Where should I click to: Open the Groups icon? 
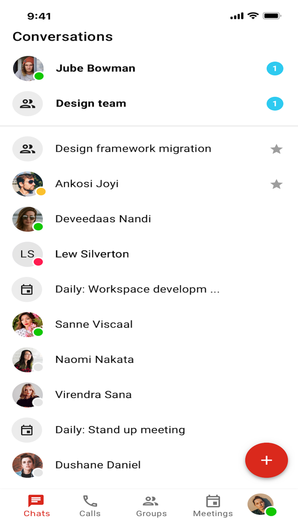click(x=152, y=501)
